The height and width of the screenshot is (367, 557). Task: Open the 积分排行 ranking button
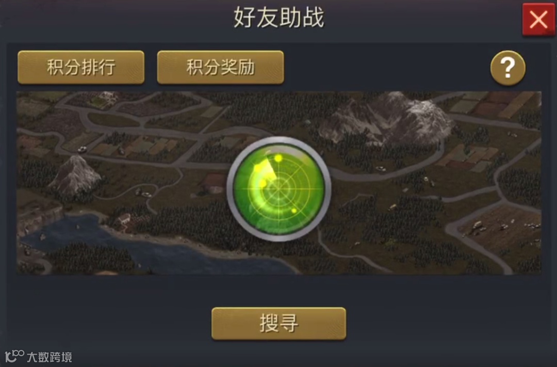coord(81,67)
